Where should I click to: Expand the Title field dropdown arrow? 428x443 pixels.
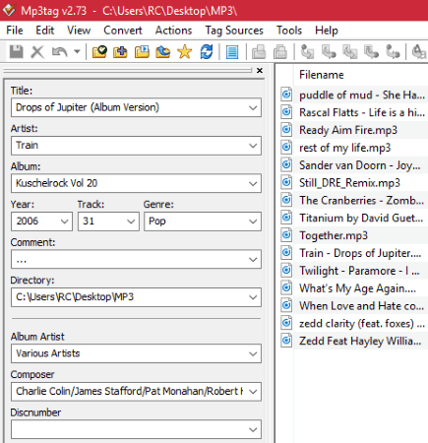(253, 107)
